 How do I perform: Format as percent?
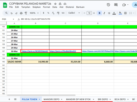coord(48,13)
